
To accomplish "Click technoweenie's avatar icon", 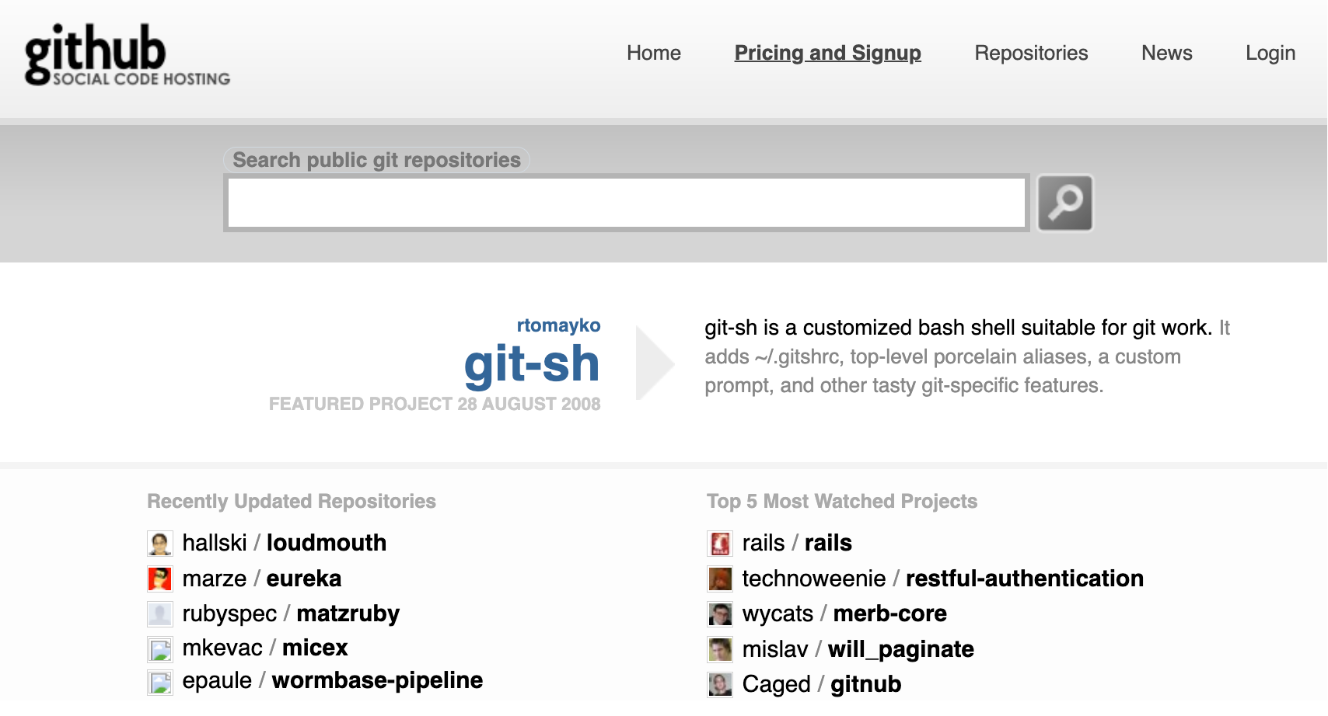I will [x=720, y=579].
